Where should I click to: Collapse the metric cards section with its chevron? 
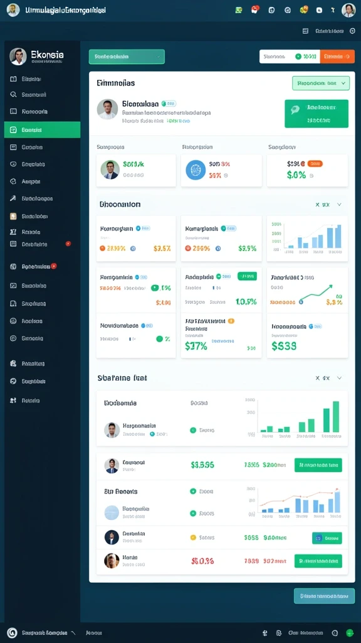click(x=339, y=204)
